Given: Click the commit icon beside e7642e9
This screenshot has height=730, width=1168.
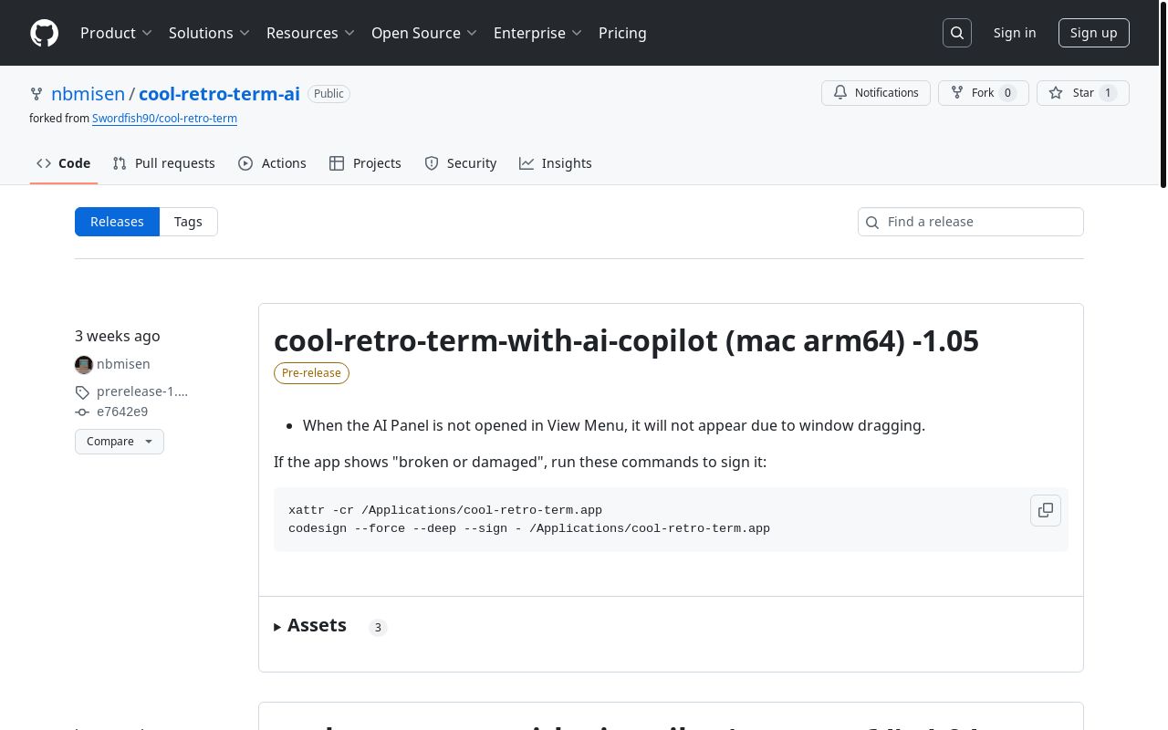Looking at the screenshot, I should point(82,412).
